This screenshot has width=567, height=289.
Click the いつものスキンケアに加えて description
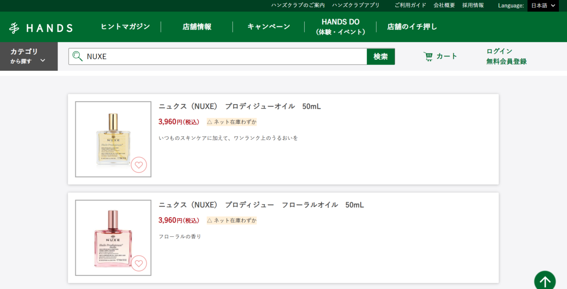pyautogui.click(x=228, y=138)
